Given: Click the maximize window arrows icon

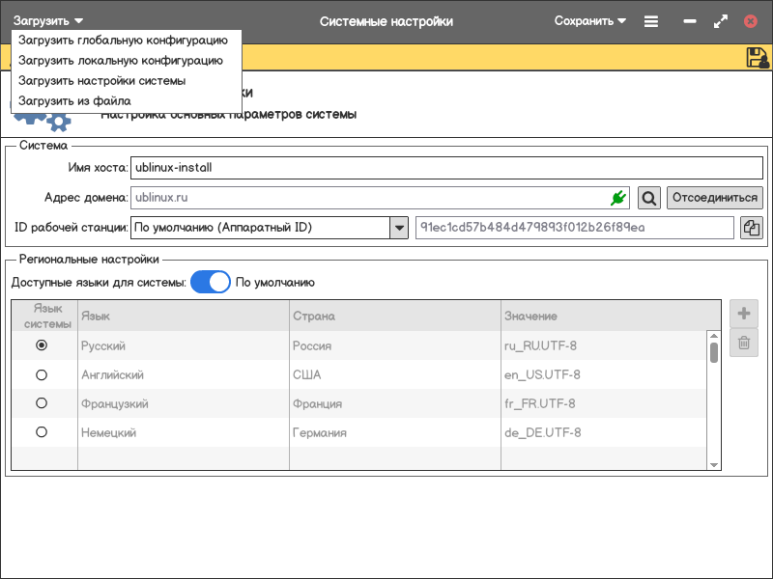Looking at the screenshot, I should coord(720,21).
